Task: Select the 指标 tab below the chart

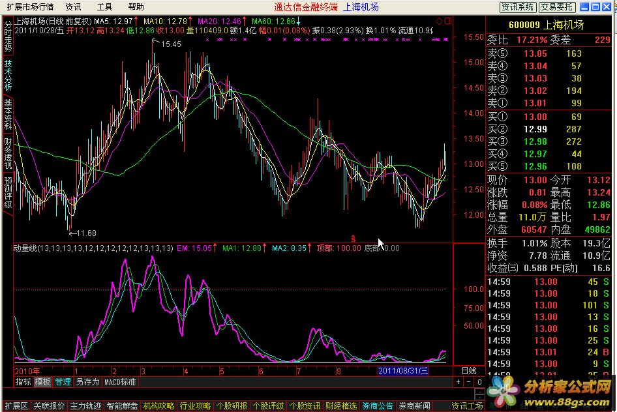Action: (x=23, y=382)
